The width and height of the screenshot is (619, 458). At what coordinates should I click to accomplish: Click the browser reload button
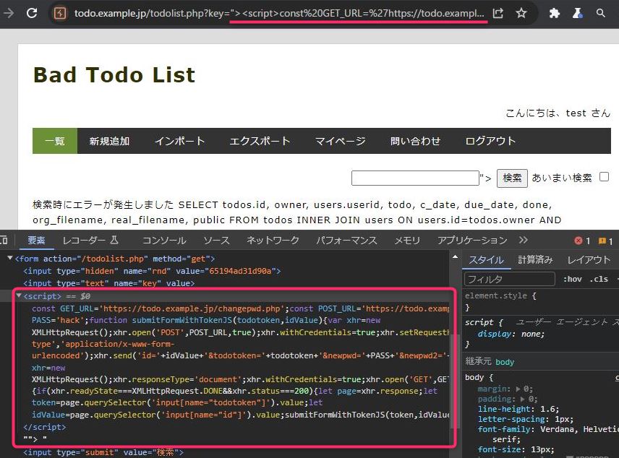32,13
